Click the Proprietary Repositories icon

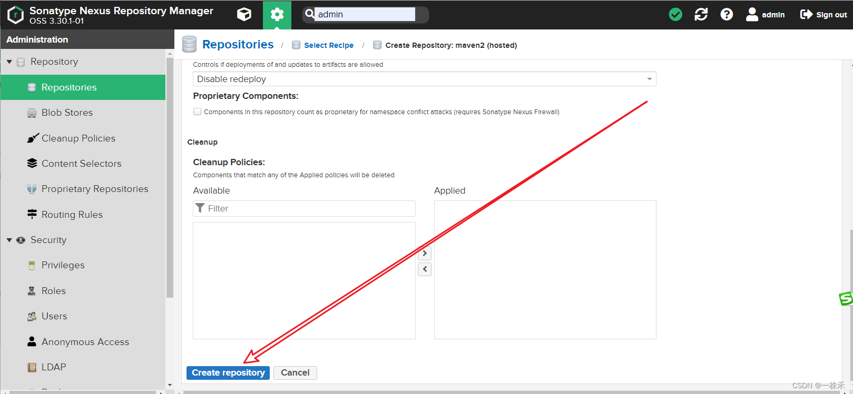pos(32,189)
